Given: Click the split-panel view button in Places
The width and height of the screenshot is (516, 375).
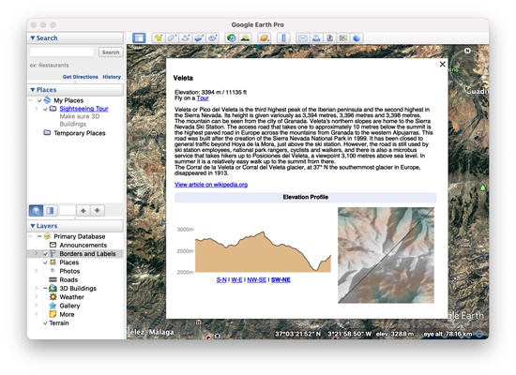Looking at the screenshot, I should click(x=50, y=211).
